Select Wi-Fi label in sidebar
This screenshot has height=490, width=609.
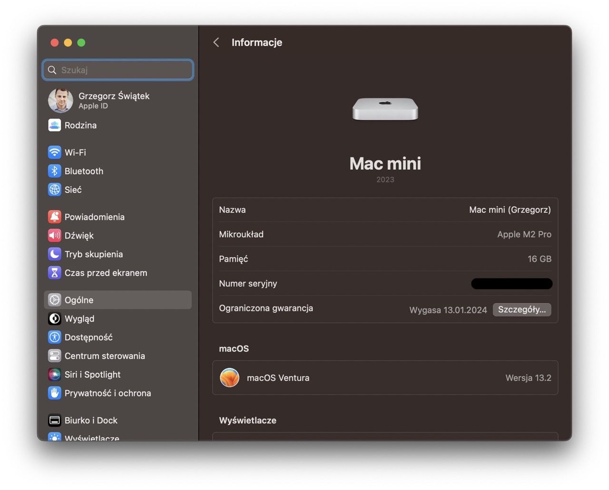[x=75, y=152]
